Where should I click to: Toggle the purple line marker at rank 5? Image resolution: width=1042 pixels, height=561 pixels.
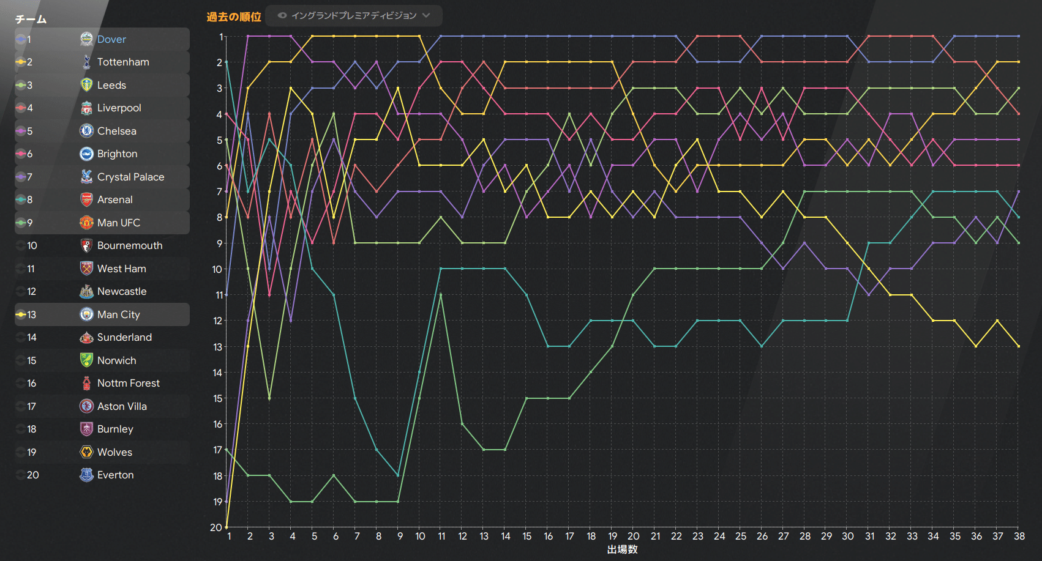(21, 131)
